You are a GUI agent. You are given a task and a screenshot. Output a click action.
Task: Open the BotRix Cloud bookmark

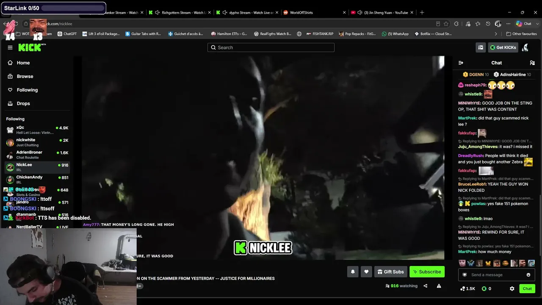(433, 34)
